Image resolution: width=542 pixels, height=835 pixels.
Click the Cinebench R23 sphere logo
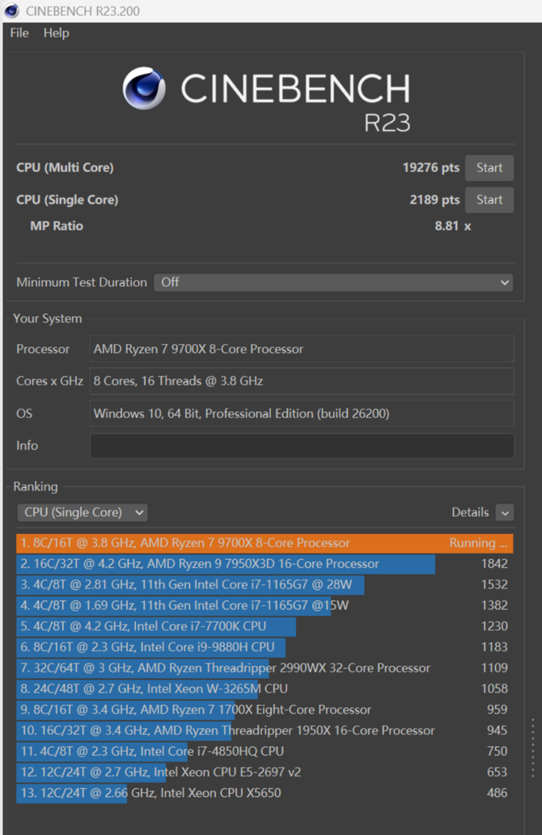144,88
